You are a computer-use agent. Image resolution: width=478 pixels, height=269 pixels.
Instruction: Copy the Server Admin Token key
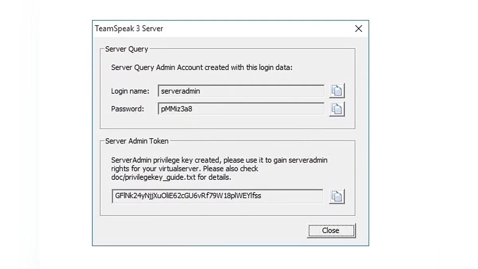(337, 196)
